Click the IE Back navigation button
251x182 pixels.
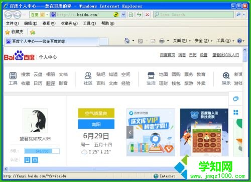click(8, 15)
